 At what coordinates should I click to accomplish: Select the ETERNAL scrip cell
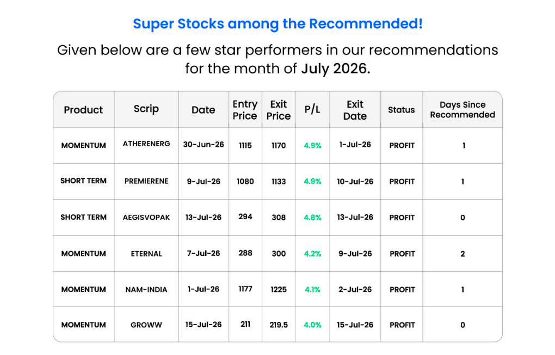tap(146, 254)
